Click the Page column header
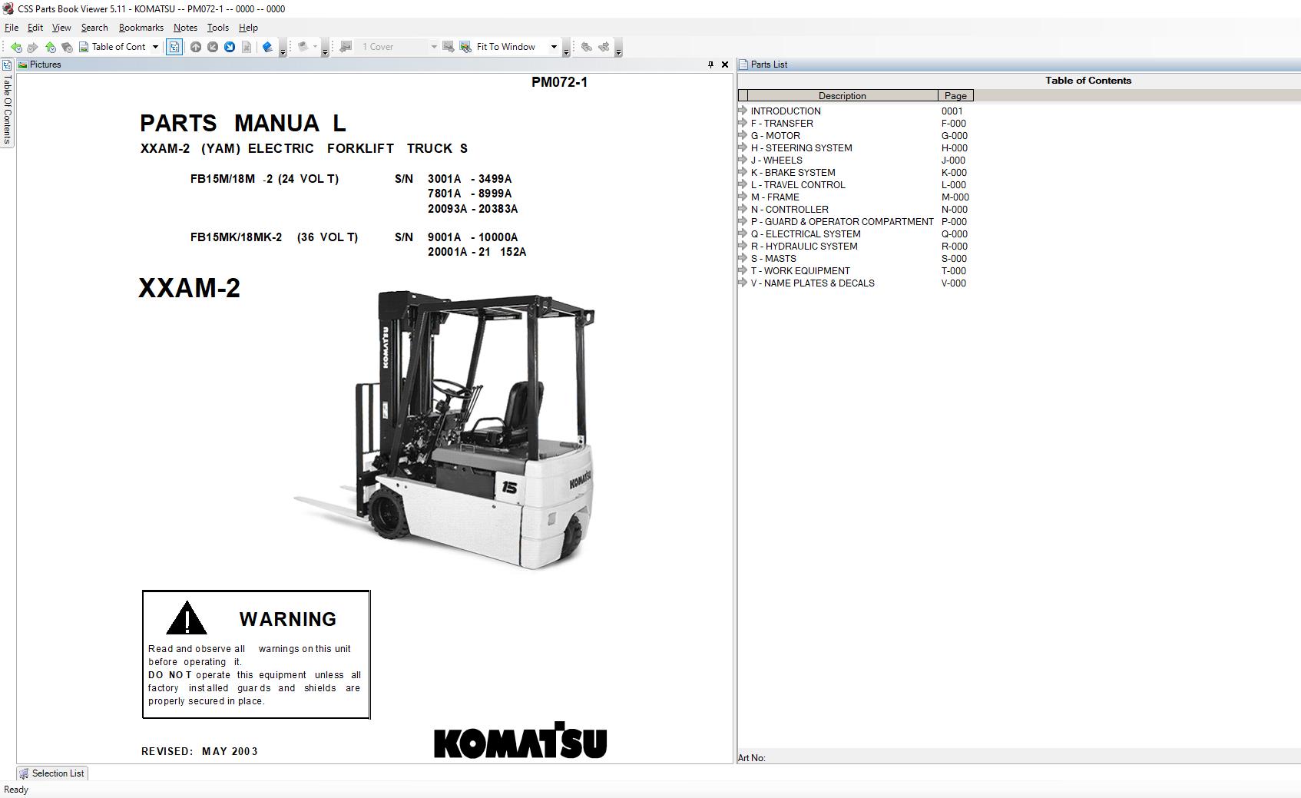The height and width of the screenshot is (798, 1301). (955, 96)
